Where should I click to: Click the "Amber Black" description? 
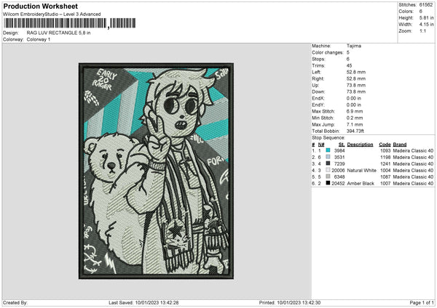tap(361, 184)
